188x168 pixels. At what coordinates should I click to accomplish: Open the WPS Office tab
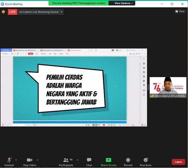pyautogui.click(x=6, y=50)
